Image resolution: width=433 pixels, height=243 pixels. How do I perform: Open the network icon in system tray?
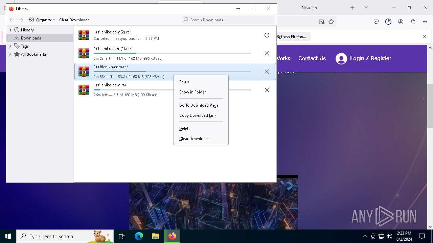381,236
